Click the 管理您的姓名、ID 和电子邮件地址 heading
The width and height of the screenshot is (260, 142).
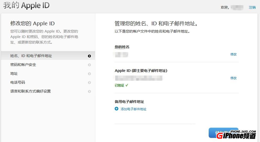point(156,23)
